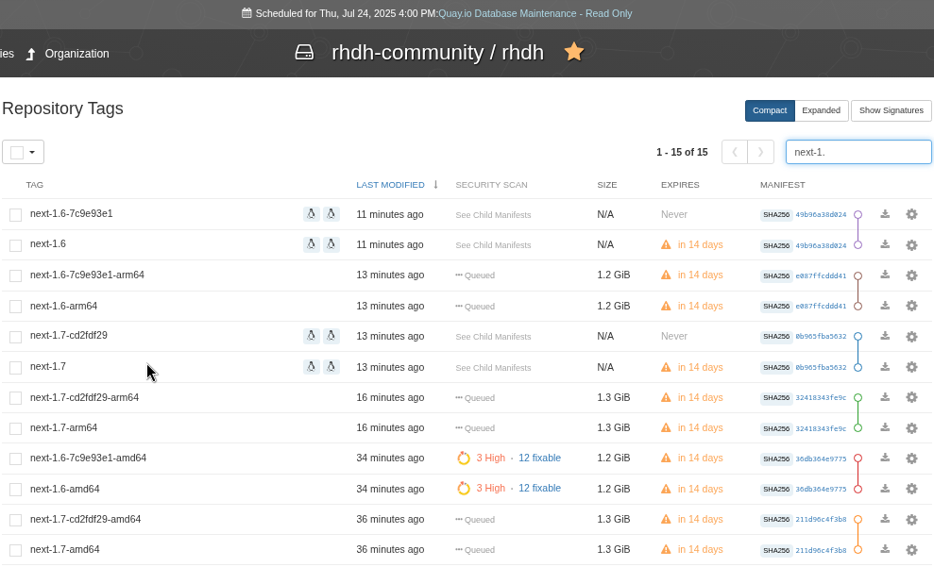The image size is (934, 567).
Task: Select checkbox for next-1.6-7c9e93e1-amd64
Action: click(15, 459)
